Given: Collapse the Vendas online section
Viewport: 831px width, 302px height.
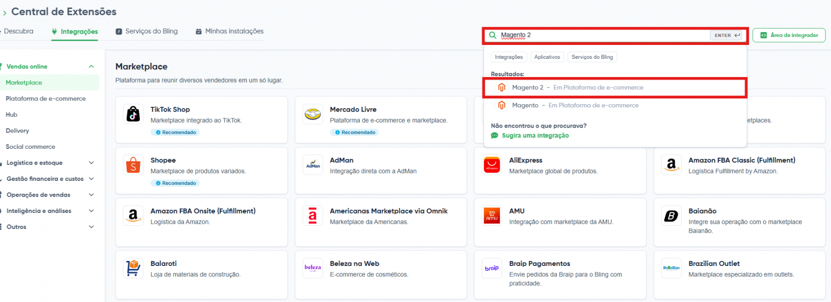Looking at the screenshot, I should [x=91, y=67].
